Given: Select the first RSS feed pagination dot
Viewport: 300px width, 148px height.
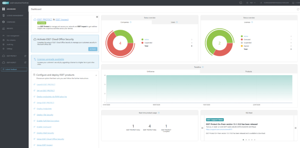Looking at the screenshot, I should coord(243,140).
